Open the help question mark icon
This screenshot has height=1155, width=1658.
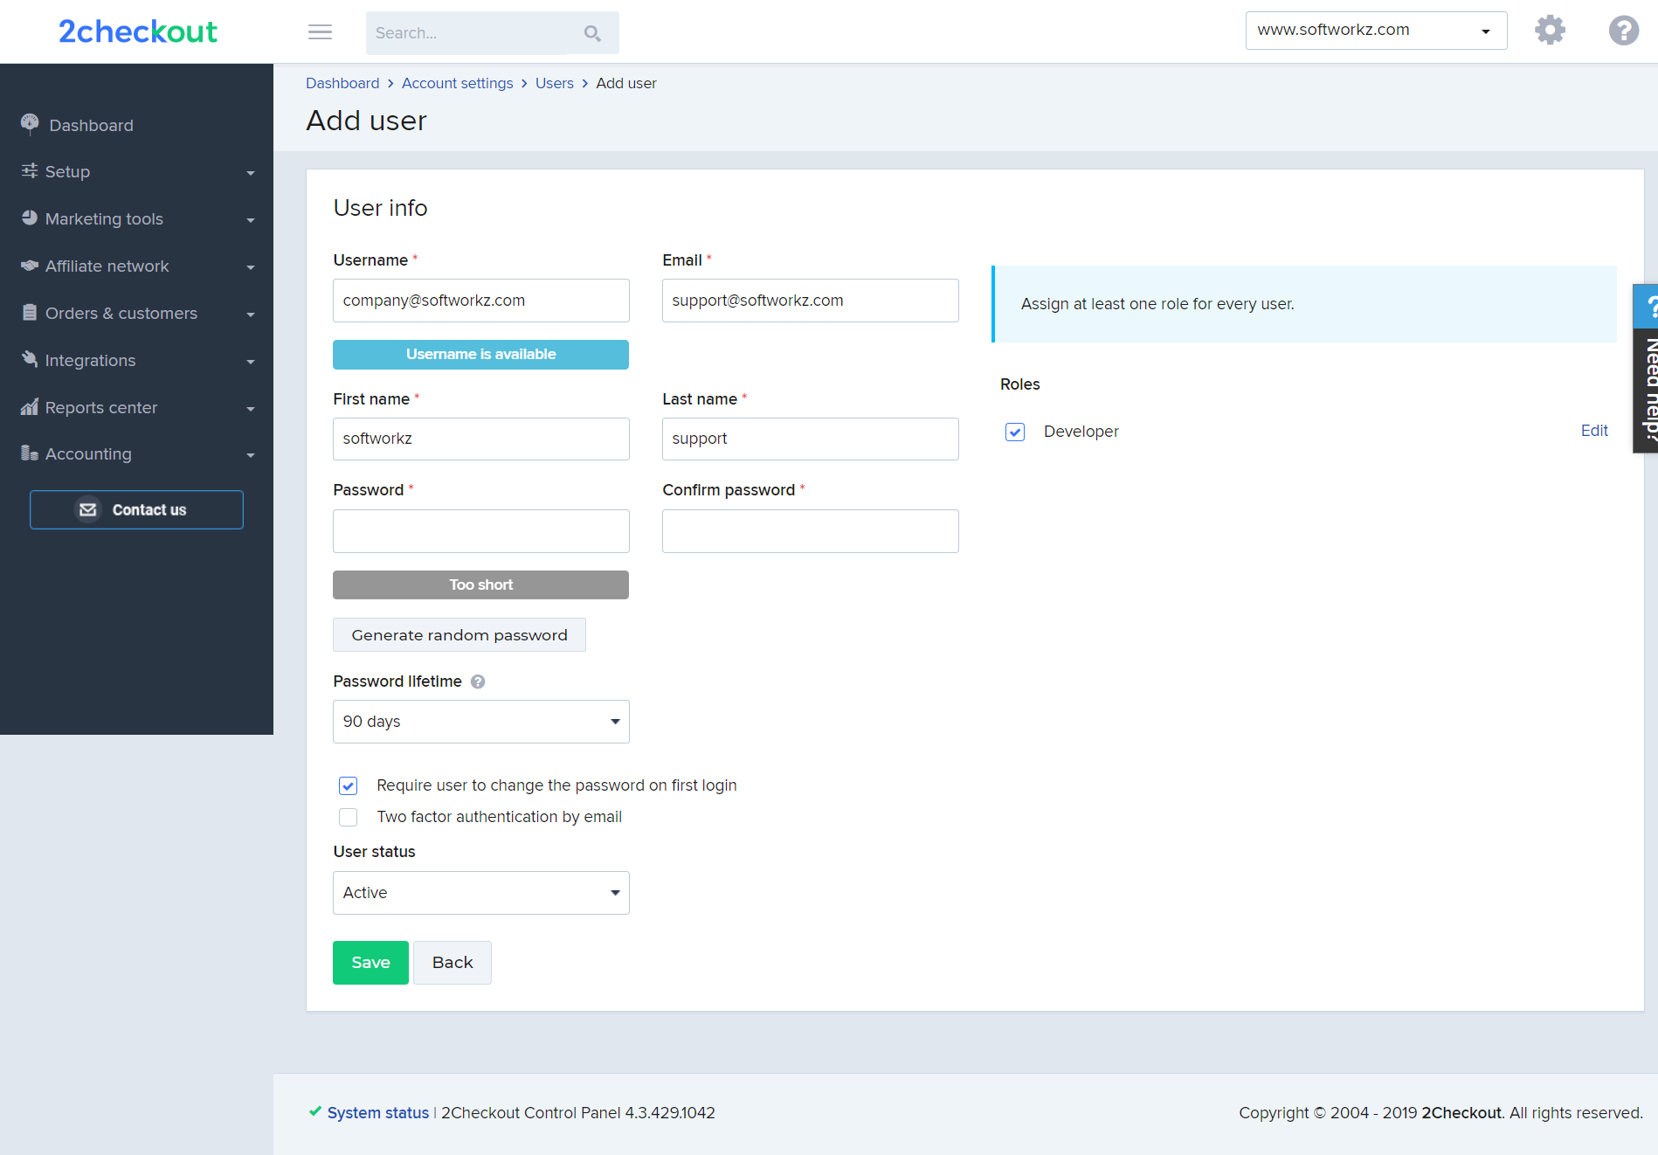pos(1623,31)
